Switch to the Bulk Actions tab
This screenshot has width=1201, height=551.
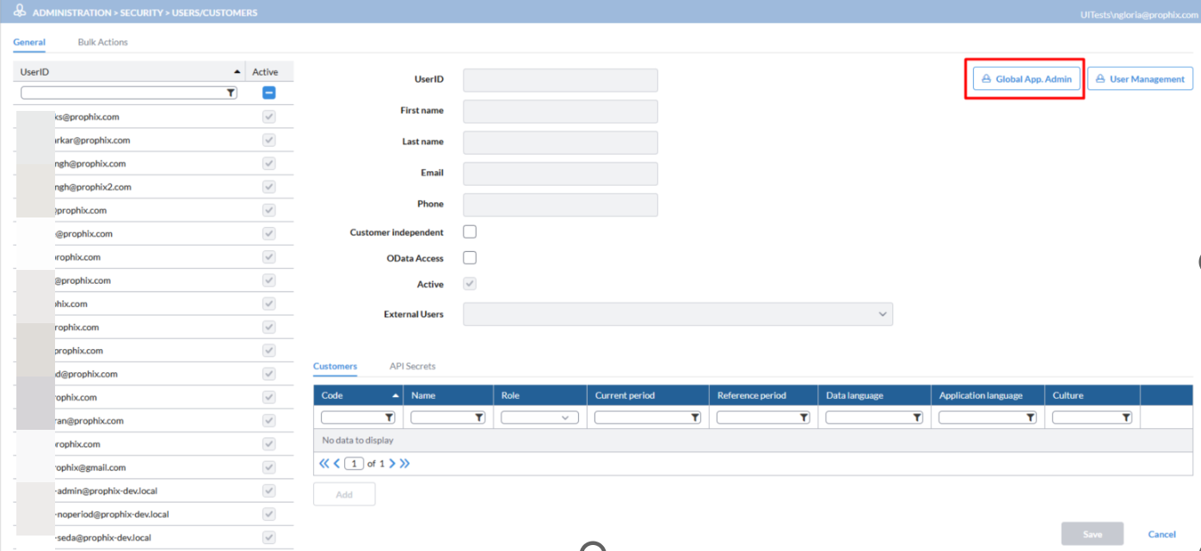pos(102,42)
